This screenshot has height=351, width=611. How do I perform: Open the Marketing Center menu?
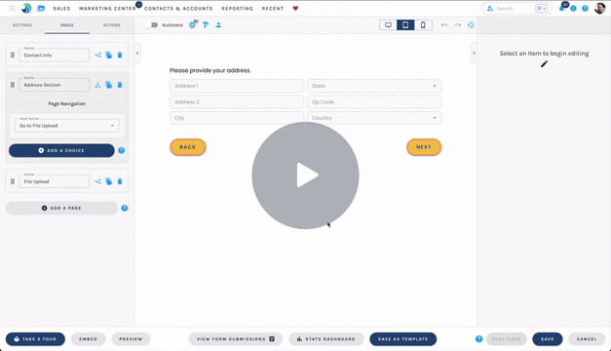107,8
